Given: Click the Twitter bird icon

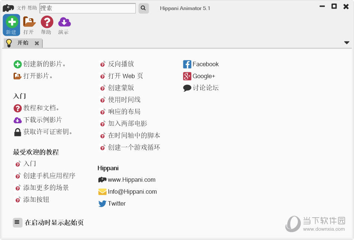Looking at the screenshot, I should click(x=102, y=203).
